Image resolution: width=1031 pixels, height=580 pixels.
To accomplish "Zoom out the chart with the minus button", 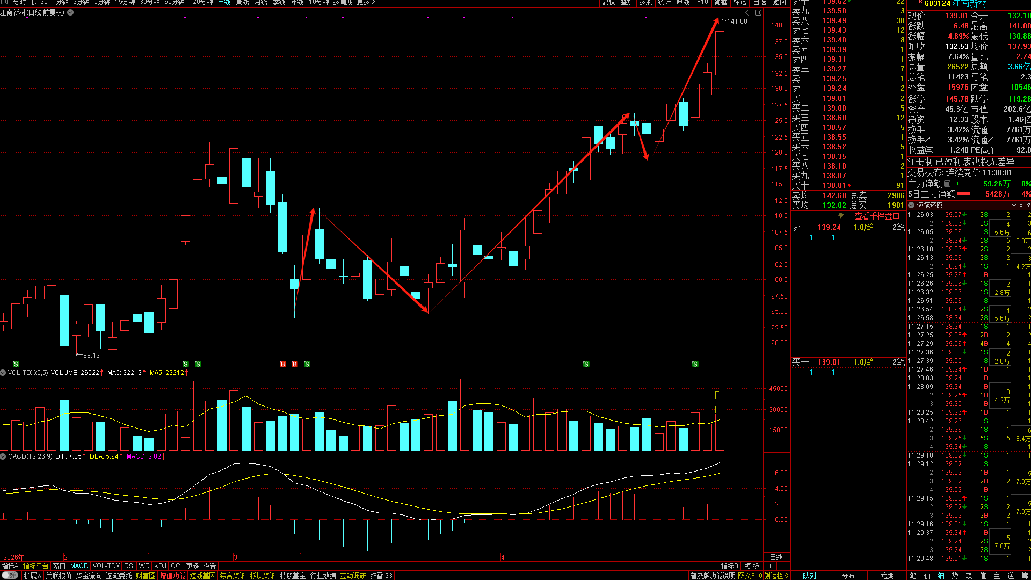I will point(783,566).
